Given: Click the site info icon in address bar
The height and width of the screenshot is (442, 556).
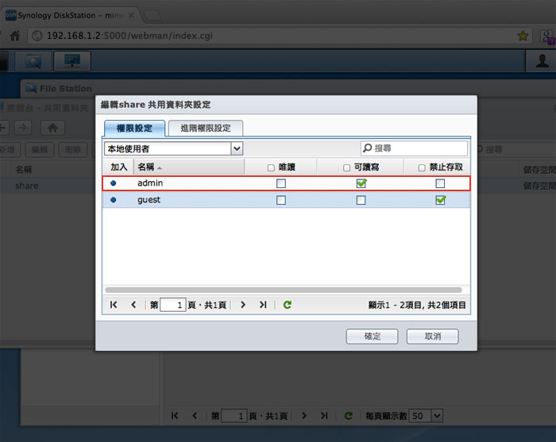Looking at the screenshot, I should [x=37, y=36].
